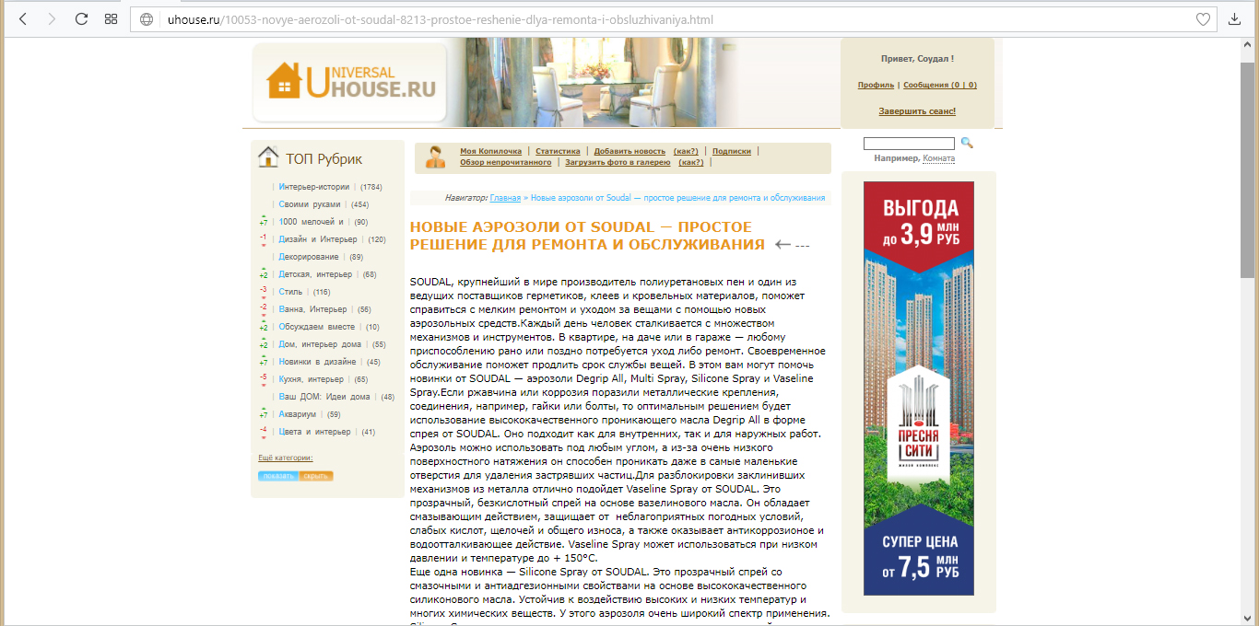This screenshot has width=1259, height=626.
Task: Click the Пресня Сити ad banner
Action: pos(918,388)
